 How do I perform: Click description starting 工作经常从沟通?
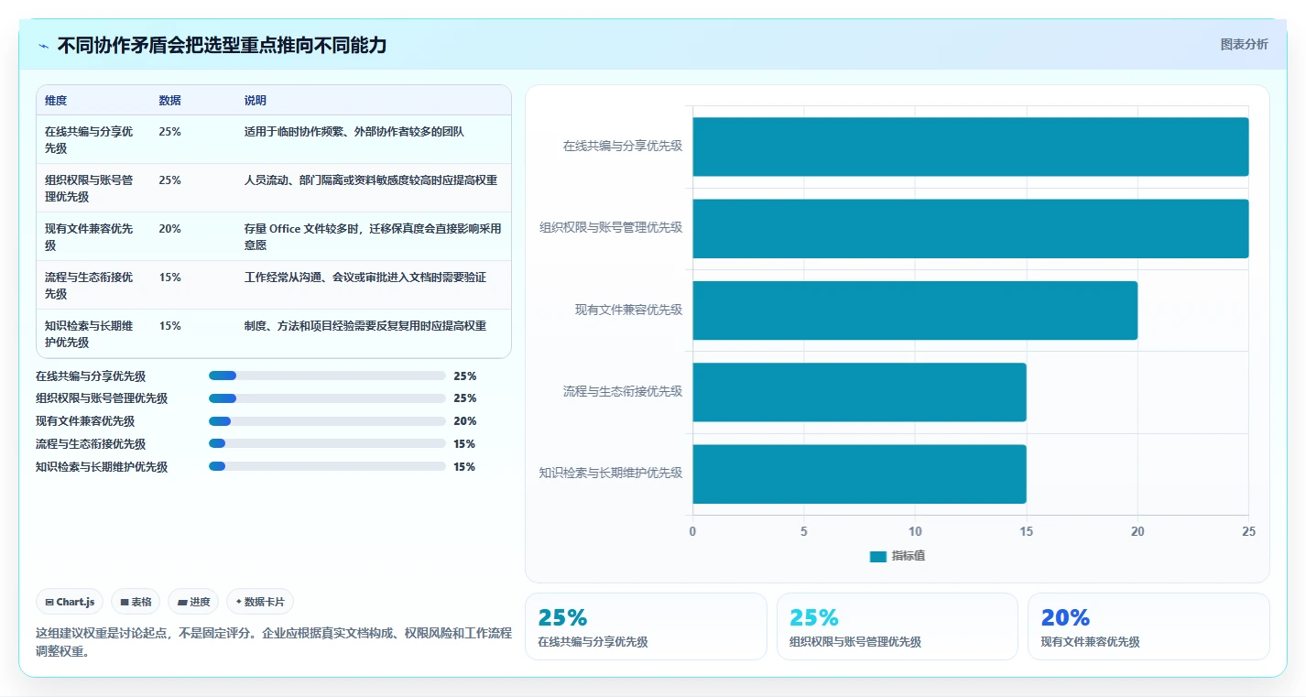365,278
